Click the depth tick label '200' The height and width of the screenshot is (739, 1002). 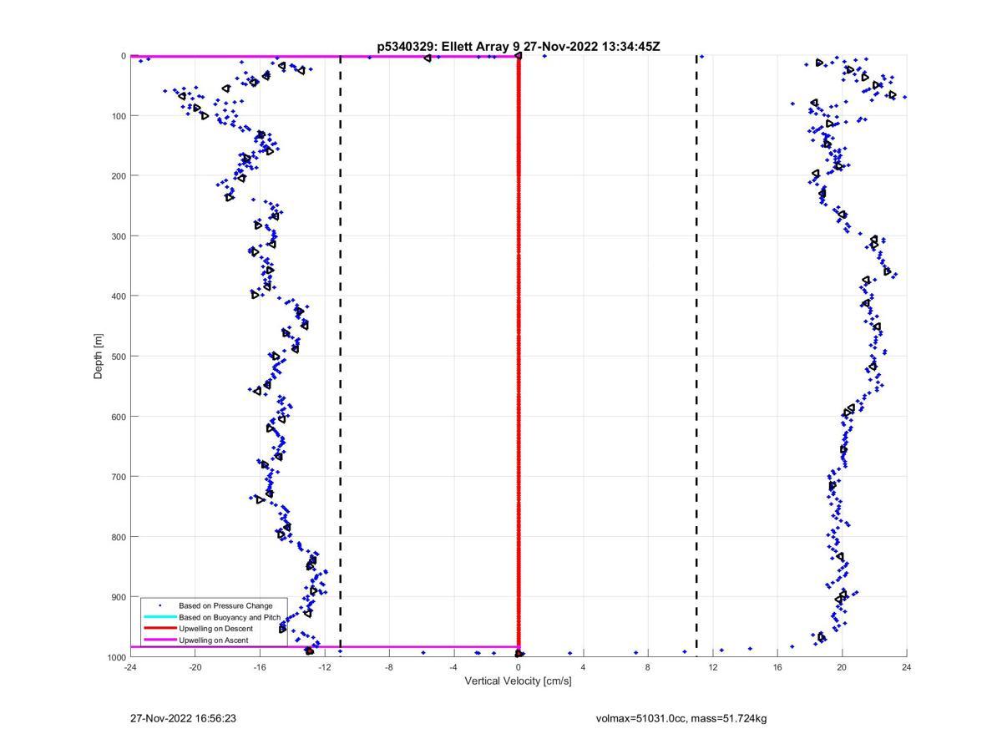119,176
